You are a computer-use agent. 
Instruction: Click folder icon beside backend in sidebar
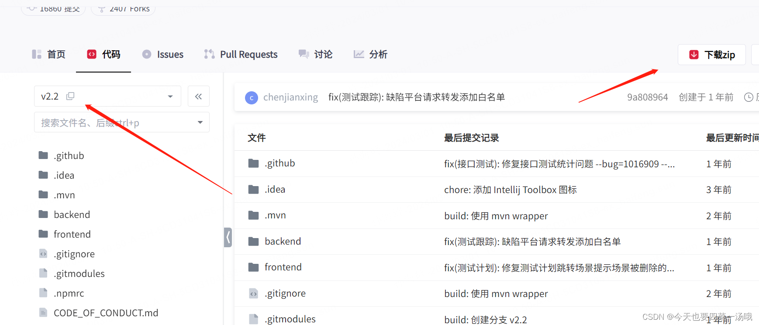click(x=43, y=214)
